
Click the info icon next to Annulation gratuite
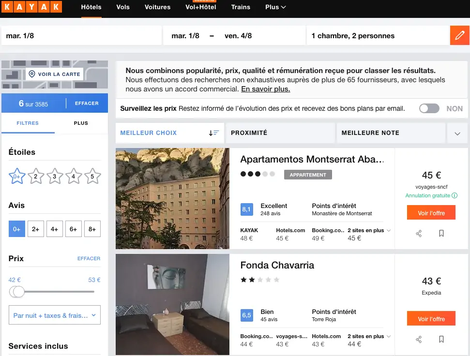(x=455, y=195)
